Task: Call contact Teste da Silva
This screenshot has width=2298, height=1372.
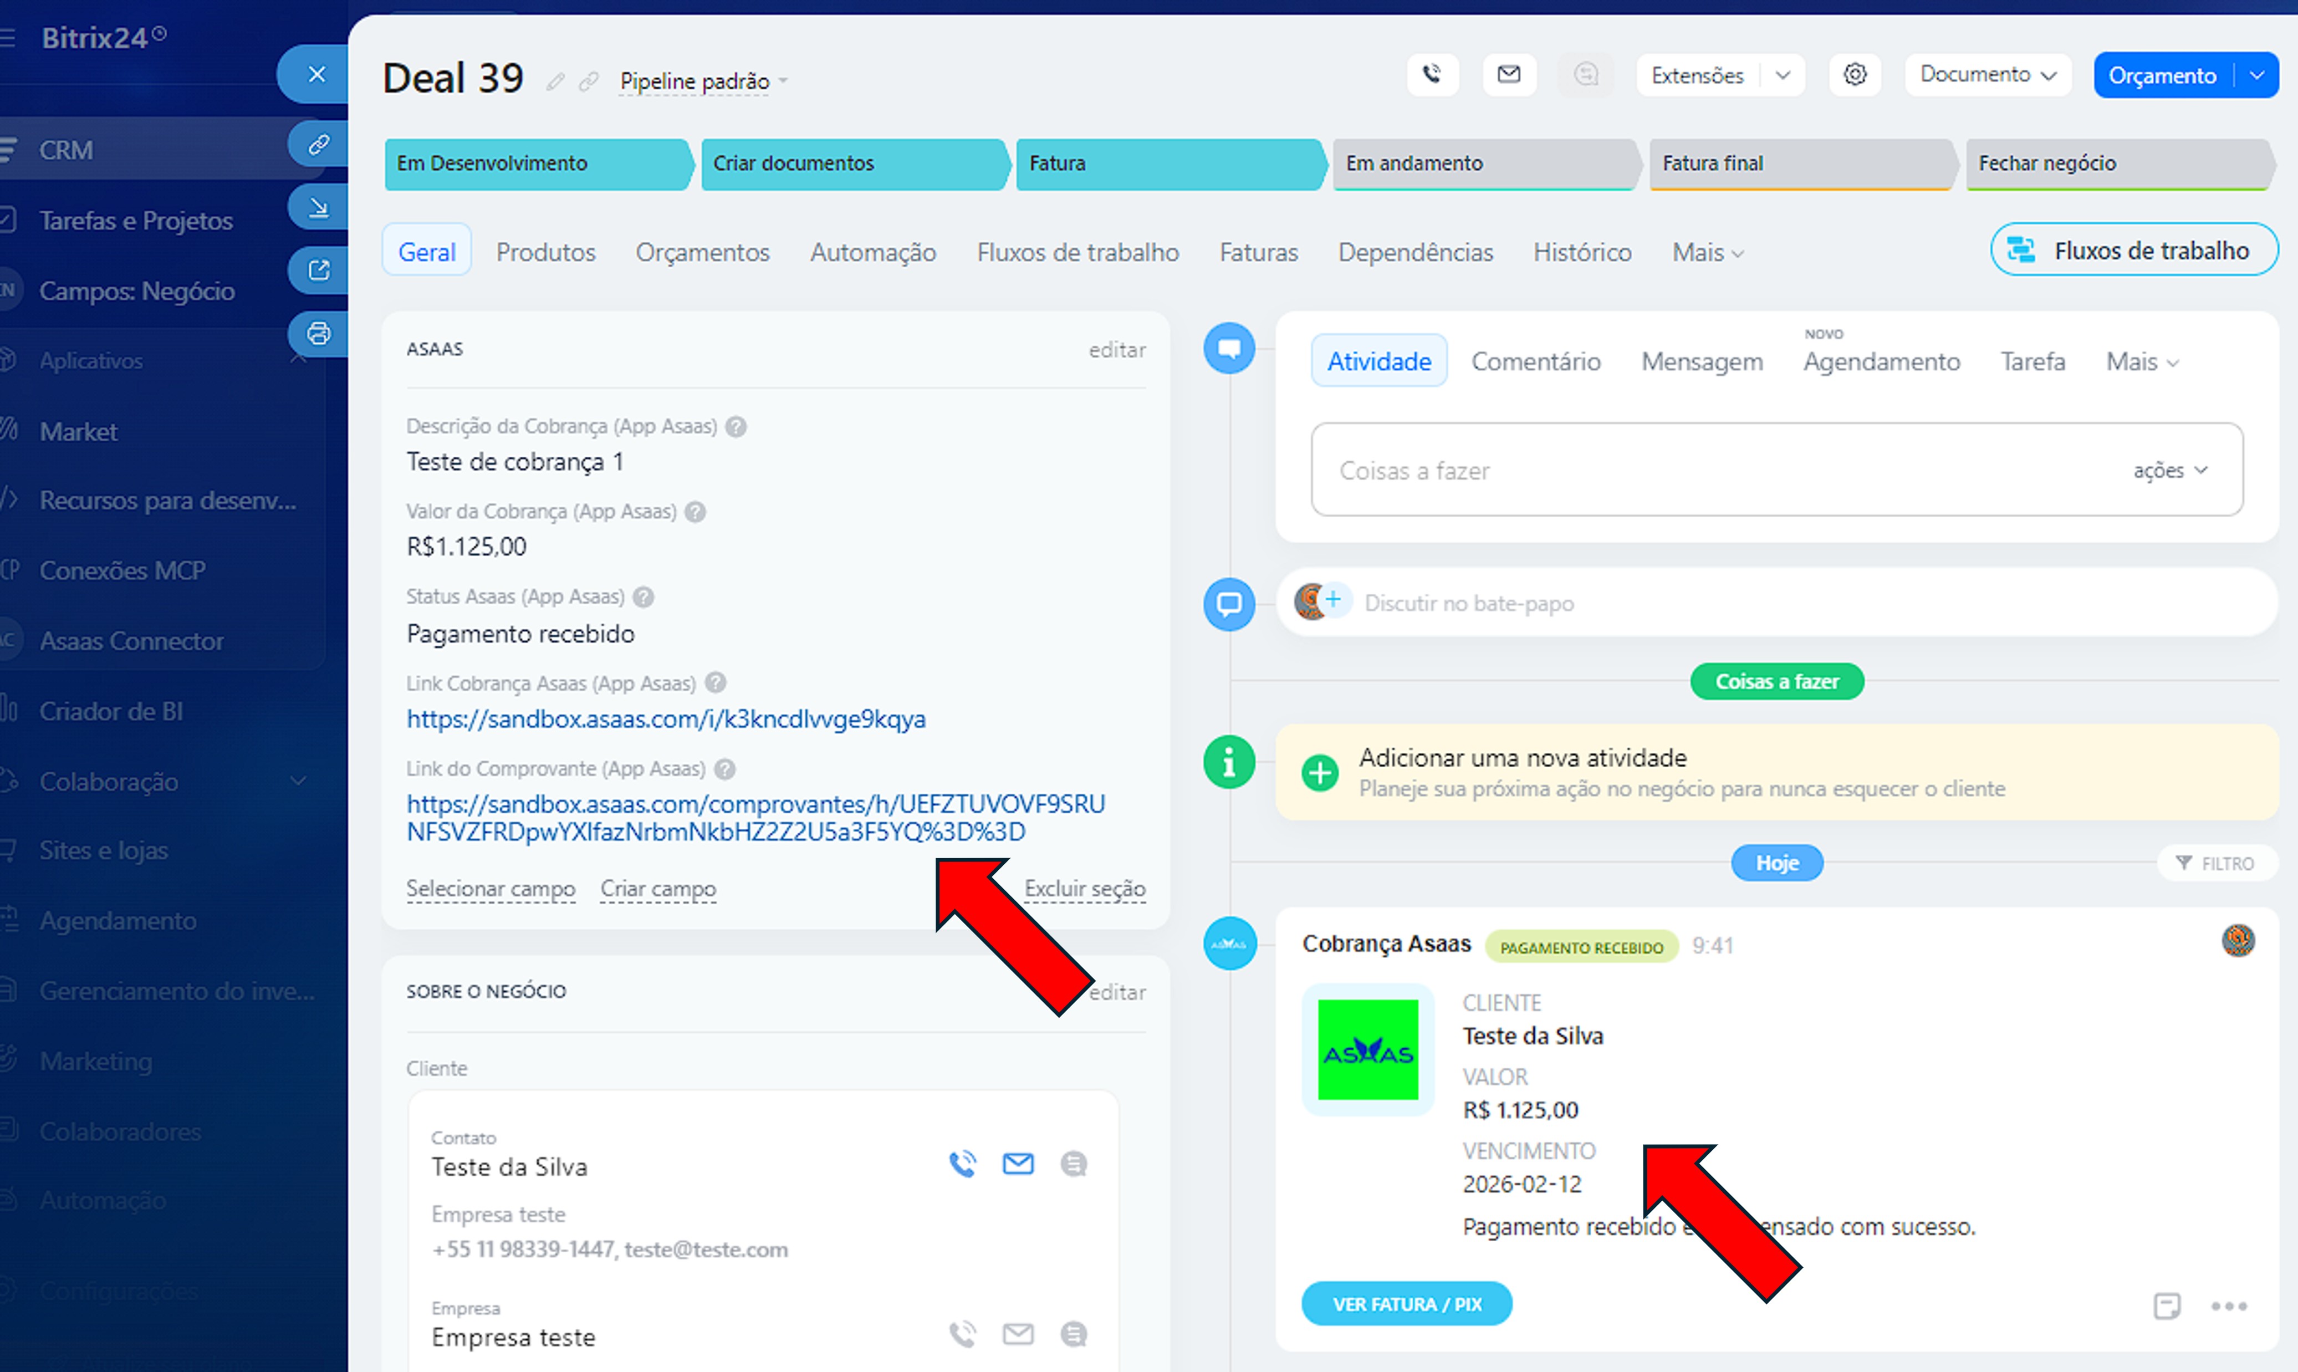Action: click(x=962, y=1163)
